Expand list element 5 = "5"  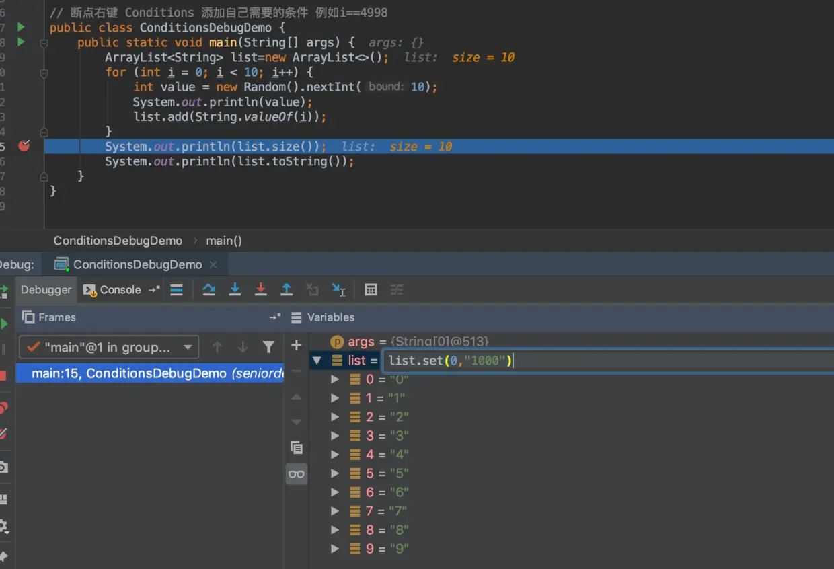[x=335, y=473]
